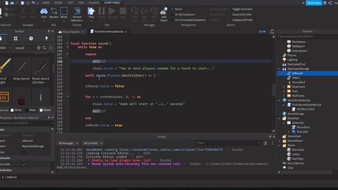This screenshot has width=338, height=190.
Task: Select the Never debug errors option
Action: pos(177,9)
